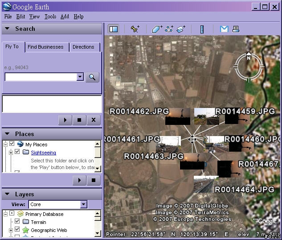Viewport: 282px width, 240px height.
Task: Collapse the Search panel triangle
Action: (7, 29)
